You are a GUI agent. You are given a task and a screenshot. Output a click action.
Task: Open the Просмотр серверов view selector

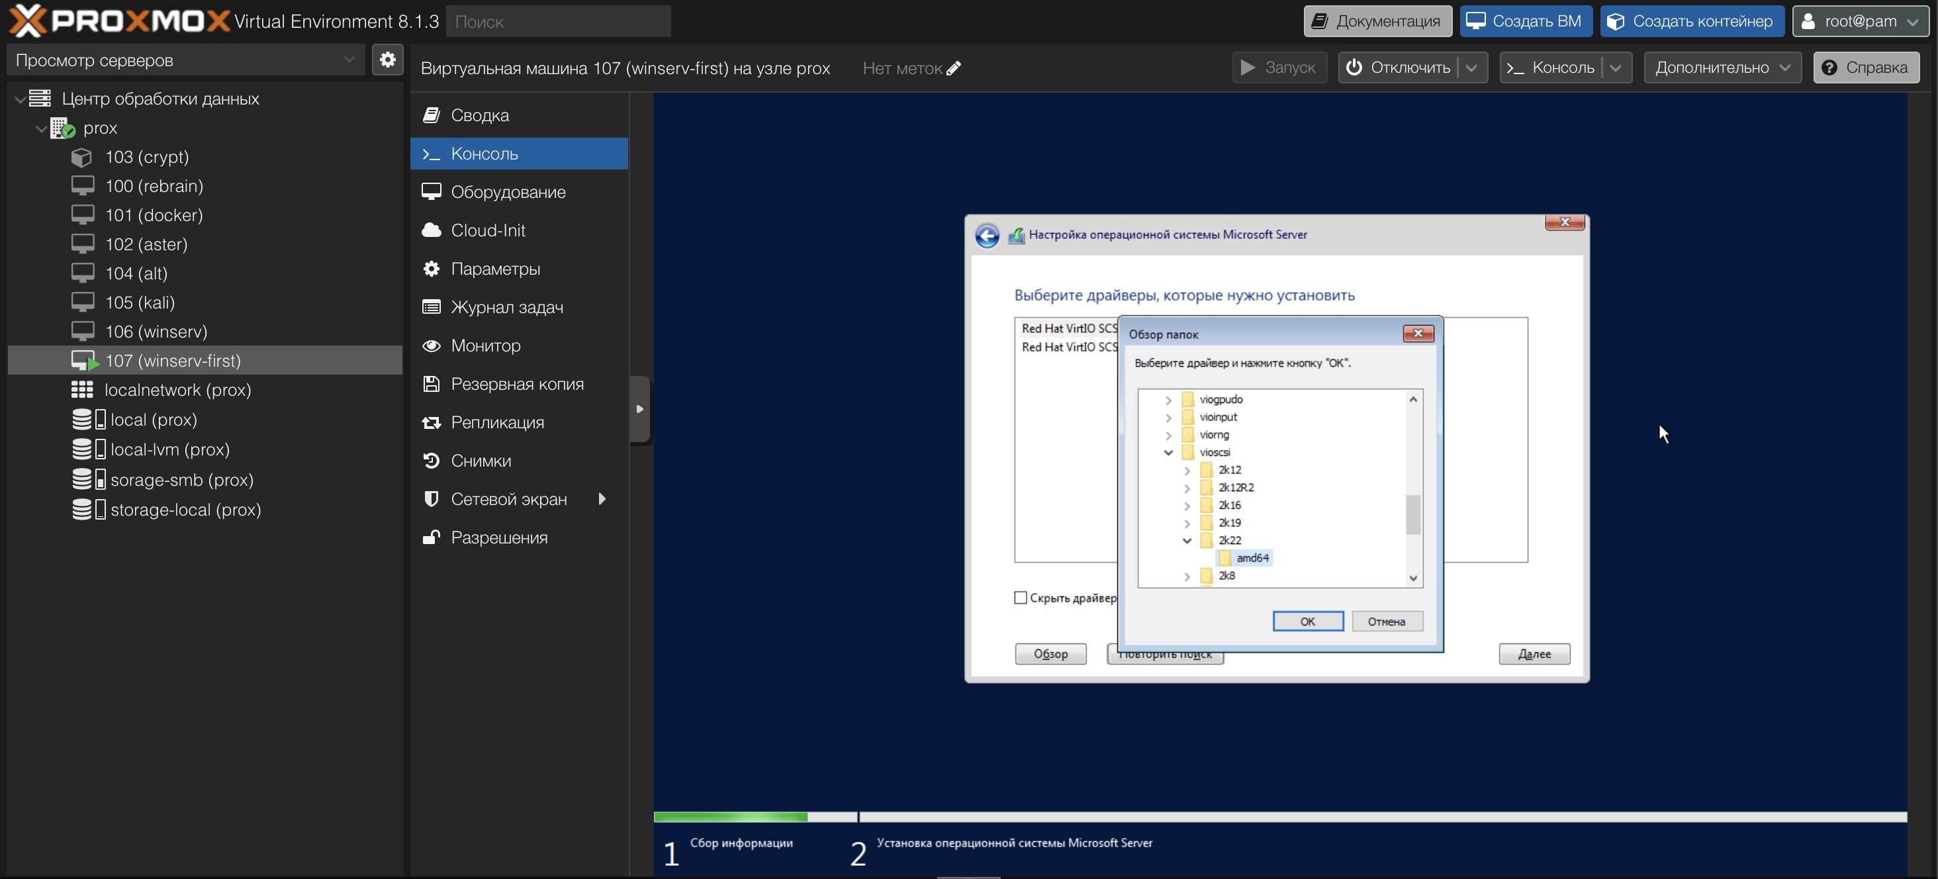tap(184, 60)
